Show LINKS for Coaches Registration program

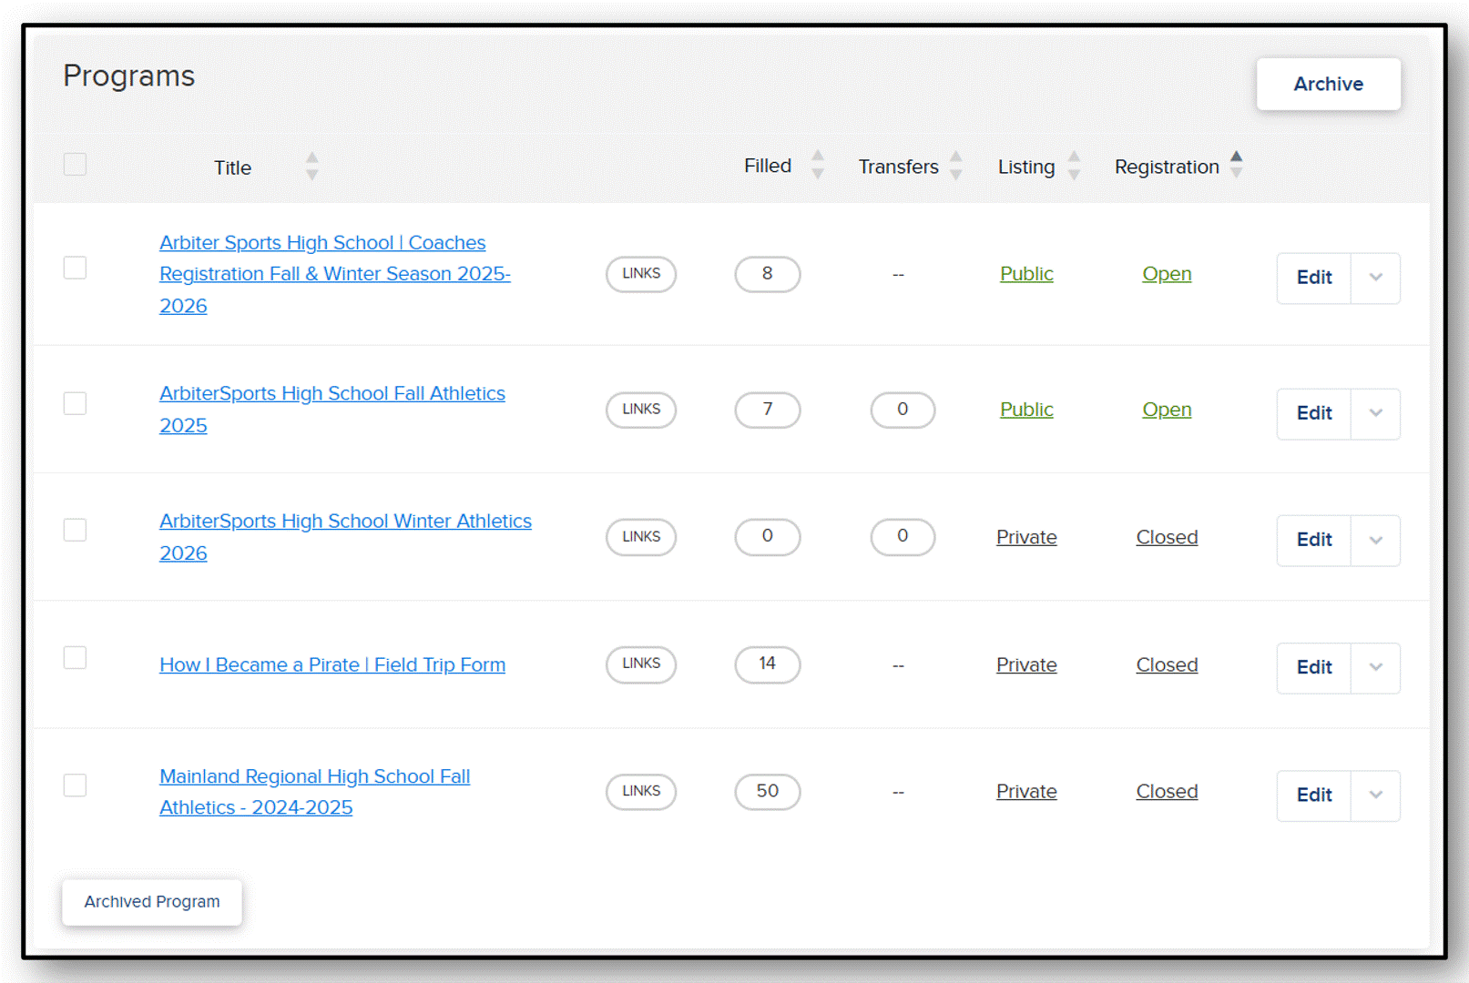coord(641,274)
